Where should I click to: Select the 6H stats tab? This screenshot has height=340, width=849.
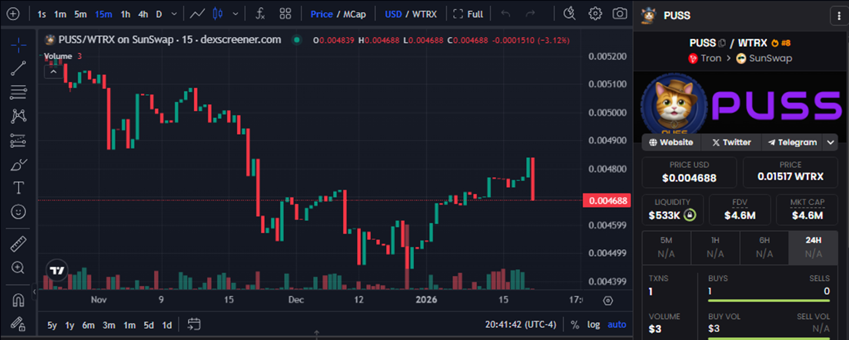click(764, 248)
